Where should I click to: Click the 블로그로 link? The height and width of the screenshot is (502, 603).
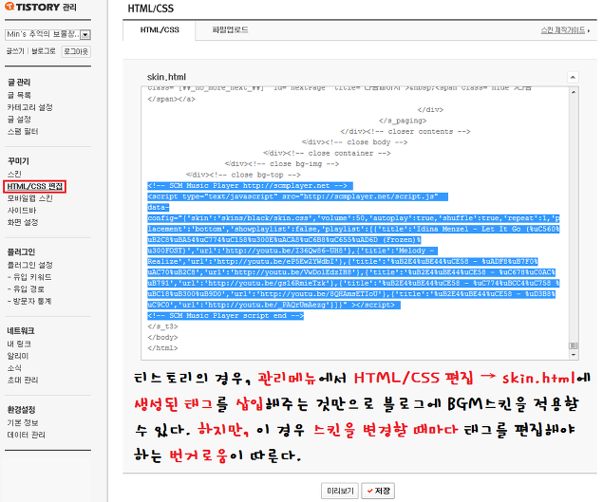point(44,51)
